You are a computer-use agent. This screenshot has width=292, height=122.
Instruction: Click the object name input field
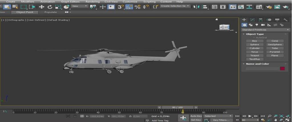pyautogui.click(x=262, y=69)
